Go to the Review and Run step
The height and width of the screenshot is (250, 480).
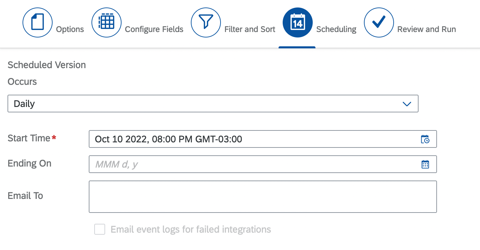coord(426,29)
